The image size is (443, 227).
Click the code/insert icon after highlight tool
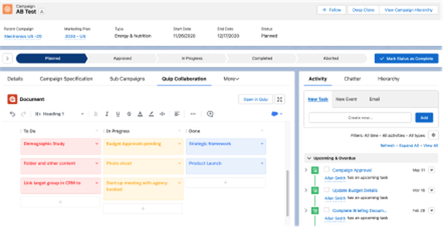[162, 114]
